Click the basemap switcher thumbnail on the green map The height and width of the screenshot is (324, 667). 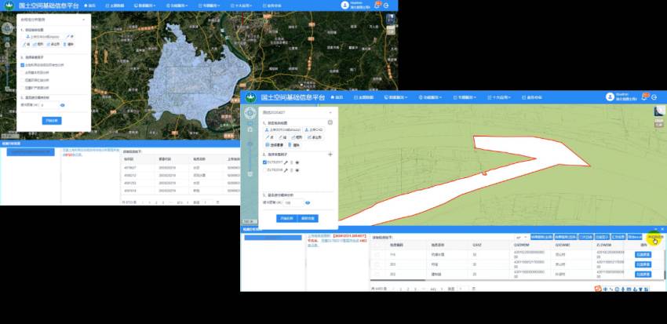(658, 112)
